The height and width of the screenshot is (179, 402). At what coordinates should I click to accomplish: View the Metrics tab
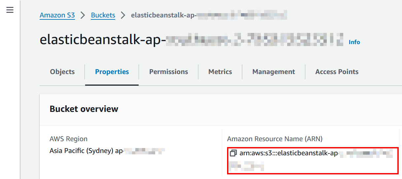click(220, 72)
